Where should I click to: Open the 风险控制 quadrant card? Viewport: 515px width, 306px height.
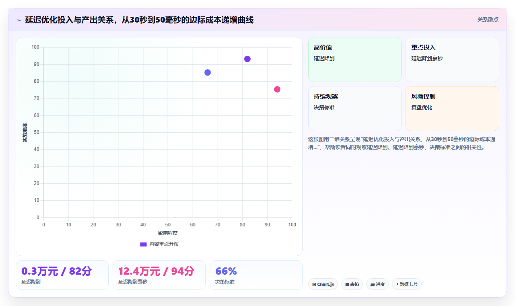pyautogui.click(x=452, y=109)
